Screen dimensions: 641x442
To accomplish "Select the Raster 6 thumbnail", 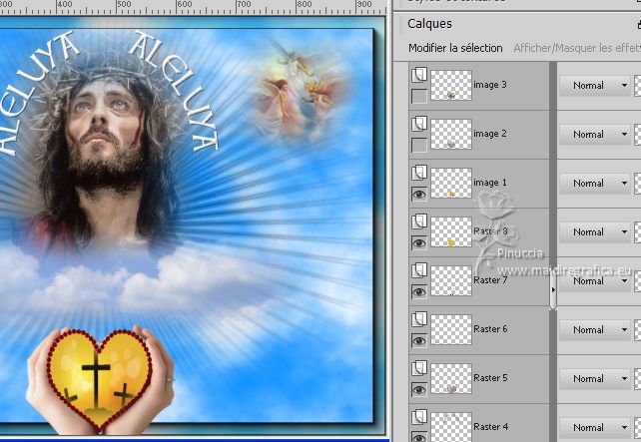I will 451,329.
